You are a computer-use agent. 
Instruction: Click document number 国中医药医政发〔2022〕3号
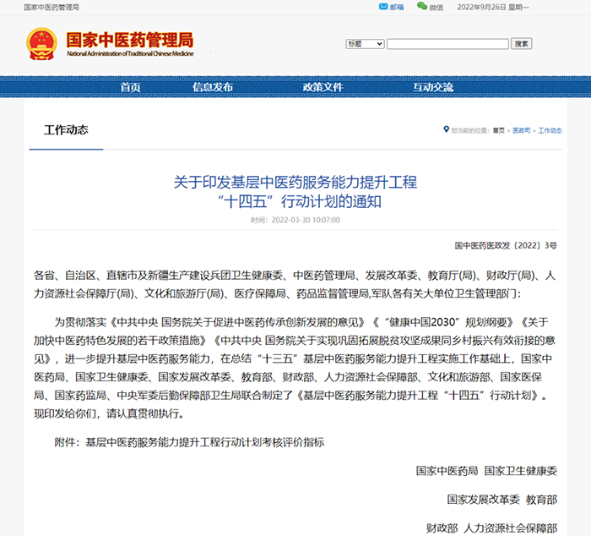tap(506, 246)
